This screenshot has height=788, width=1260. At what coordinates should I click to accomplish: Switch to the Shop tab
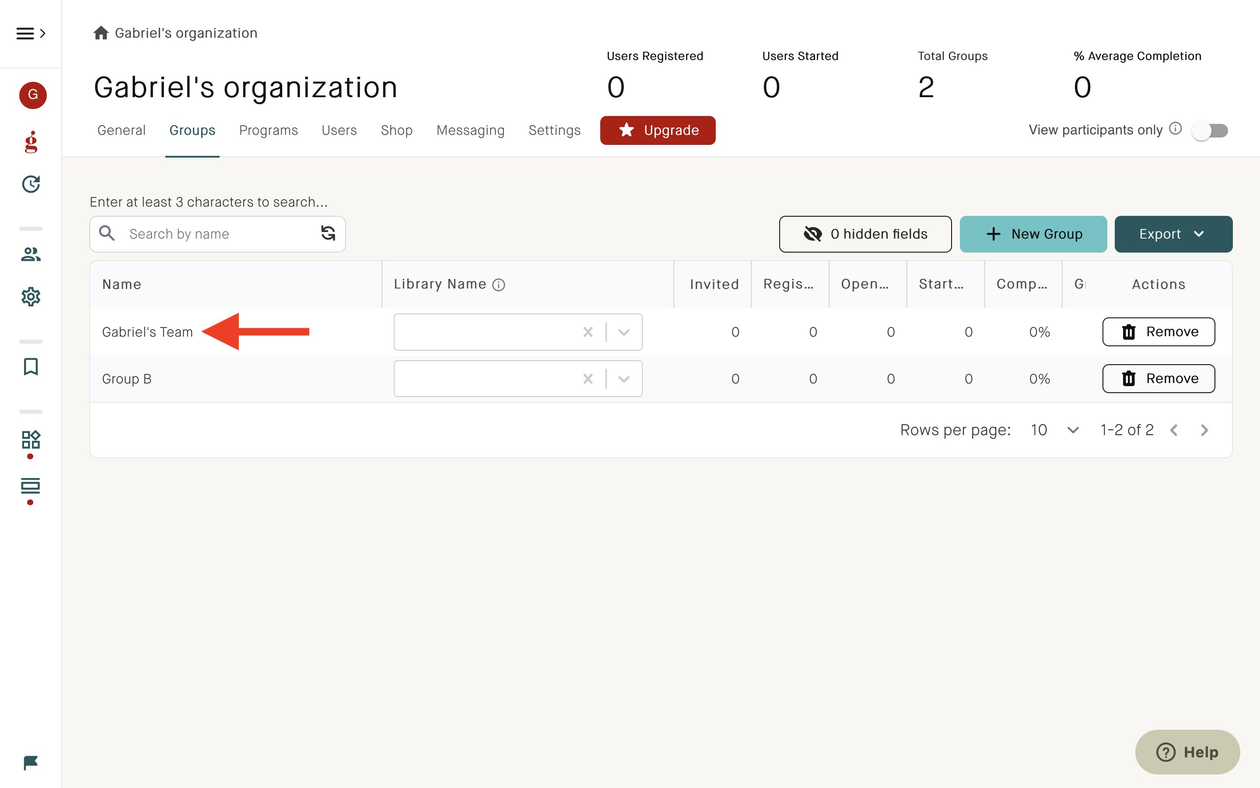pos(396,130)
